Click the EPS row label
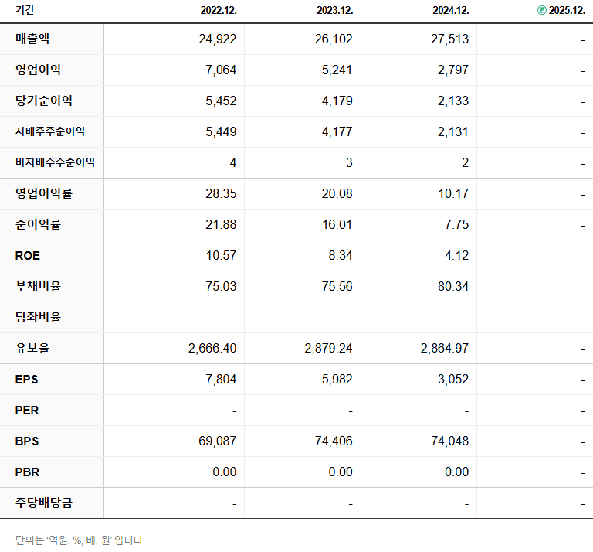Image resolution: width=593 pixels, height=552 pixels. [26, 380]
